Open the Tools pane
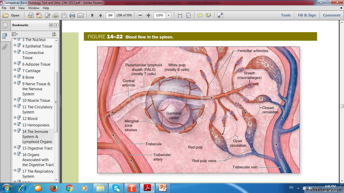 click(x=286, y=15)
